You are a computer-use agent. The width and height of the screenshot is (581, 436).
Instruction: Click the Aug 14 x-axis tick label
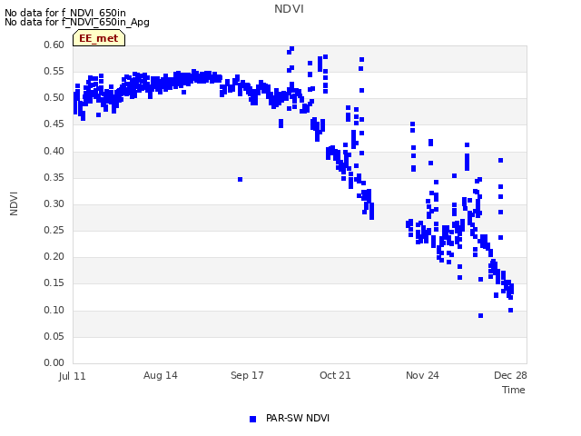point(161,375)
